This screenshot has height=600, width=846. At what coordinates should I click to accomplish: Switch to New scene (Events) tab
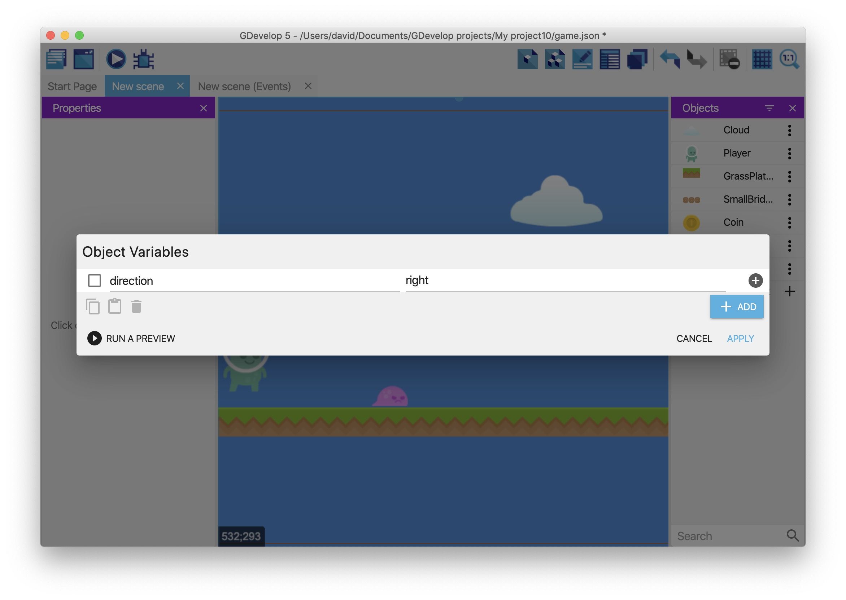[x=244, y=87]
